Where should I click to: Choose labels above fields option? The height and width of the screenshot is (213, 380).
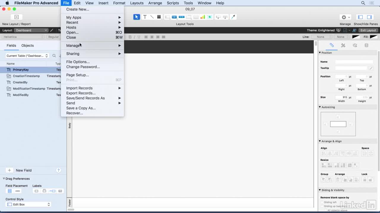tap(45, 191)
